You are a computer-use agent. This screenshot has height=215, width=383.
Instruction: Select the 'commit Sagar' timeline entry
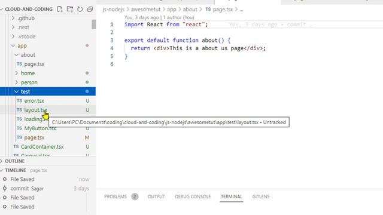pos(48,189)
